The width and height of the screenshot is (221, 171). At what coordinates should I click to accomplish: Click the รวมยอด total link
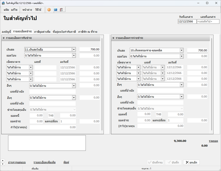coord(213,141)
